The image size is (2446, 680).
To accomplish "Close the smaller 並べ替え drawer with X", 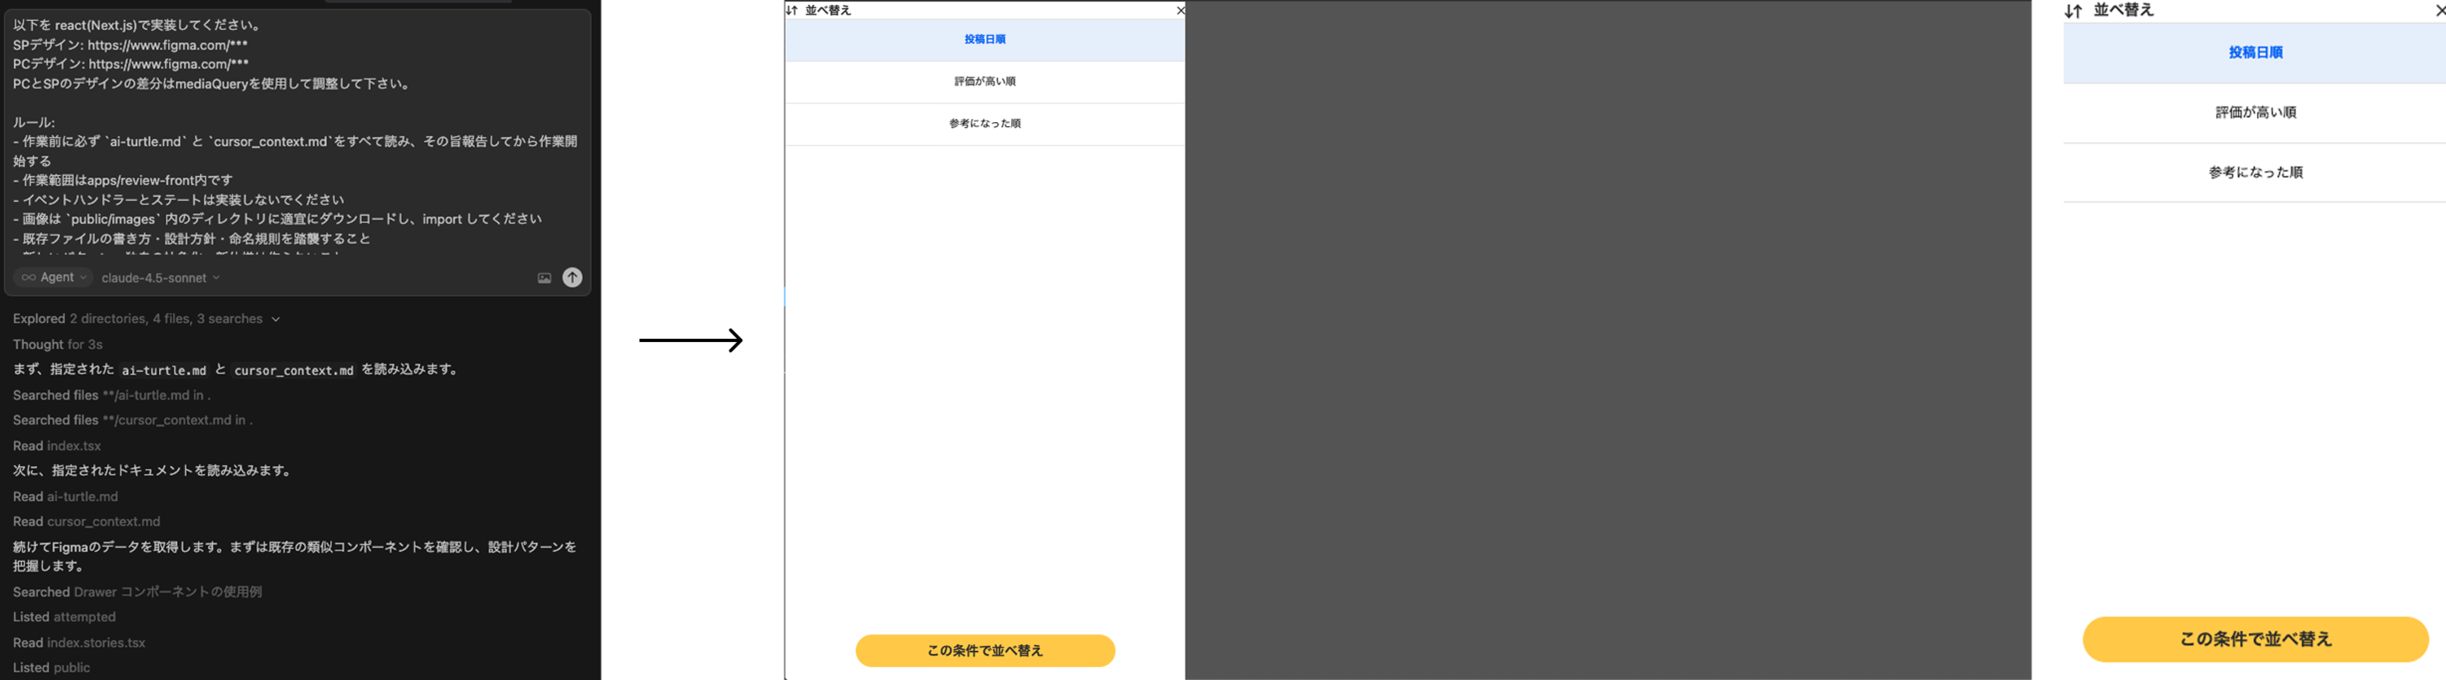I will tap(1179, 11).
